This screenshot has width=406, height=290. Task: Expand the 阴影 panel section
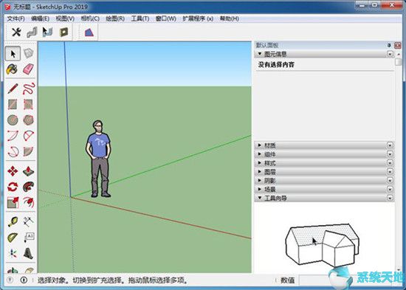(x=323, y=180)
